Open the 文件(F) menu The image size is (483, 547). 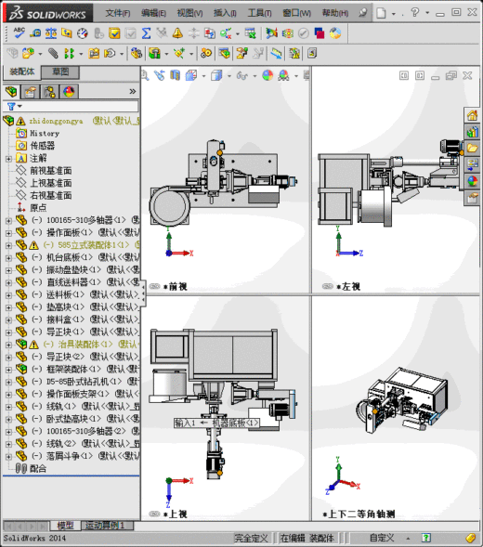(118, 13)
